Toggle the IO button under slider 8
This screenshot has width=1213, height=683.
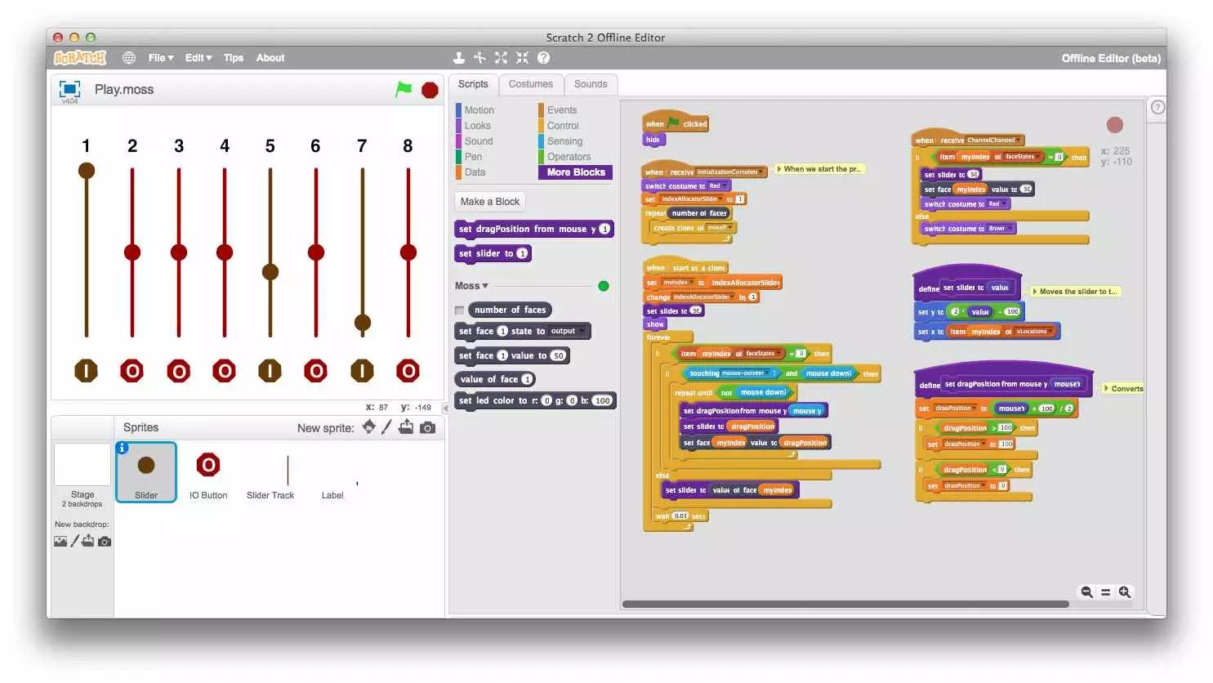tap(408, 371)
